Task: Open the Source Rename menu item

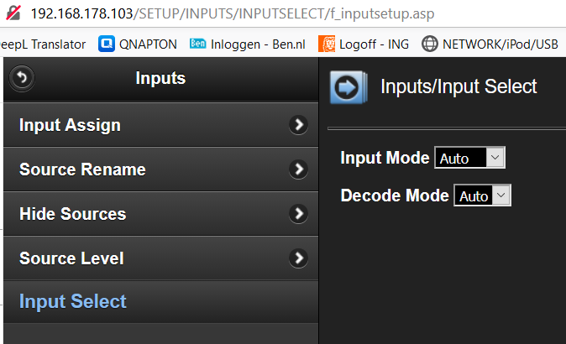Action: (82, 169)
